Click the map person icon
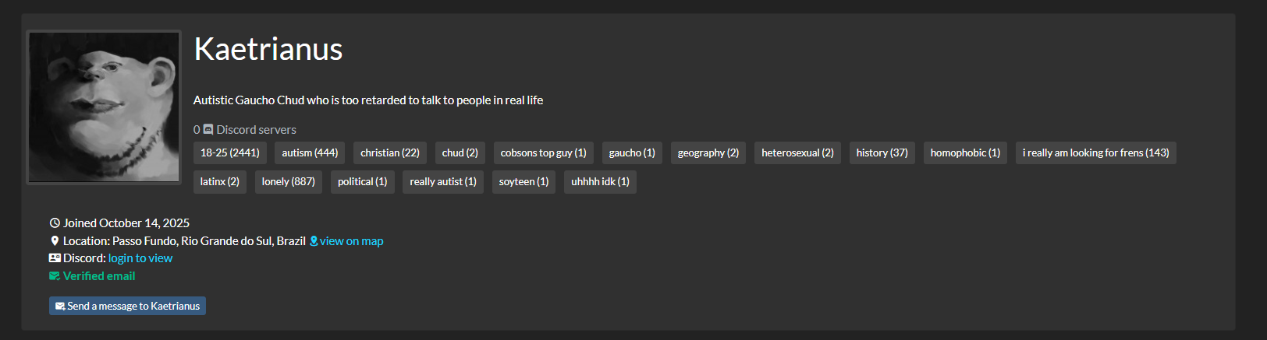1267x340 pixels. click(x=314, y=241)
